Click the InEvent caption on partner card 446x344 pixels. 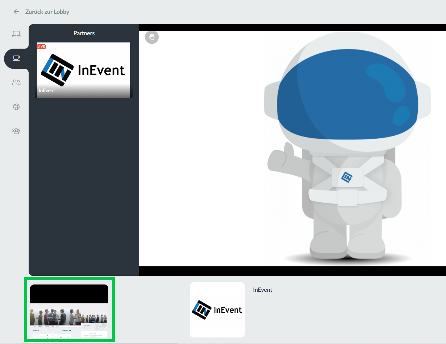click(47, 90)
